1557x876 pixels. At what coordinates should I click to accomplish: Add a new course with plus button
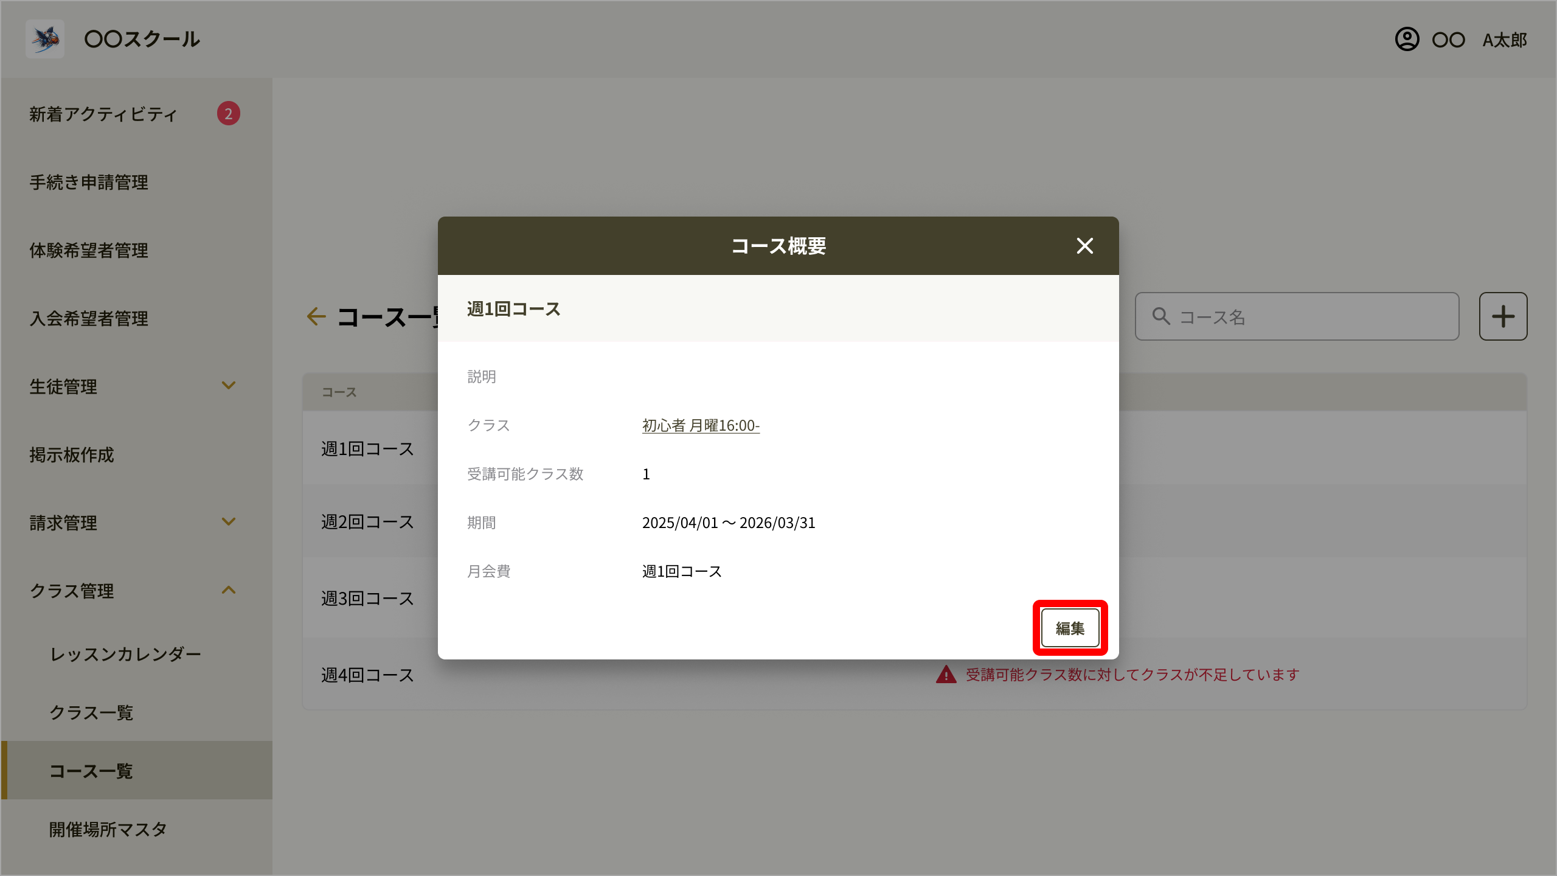(1503, 316)
